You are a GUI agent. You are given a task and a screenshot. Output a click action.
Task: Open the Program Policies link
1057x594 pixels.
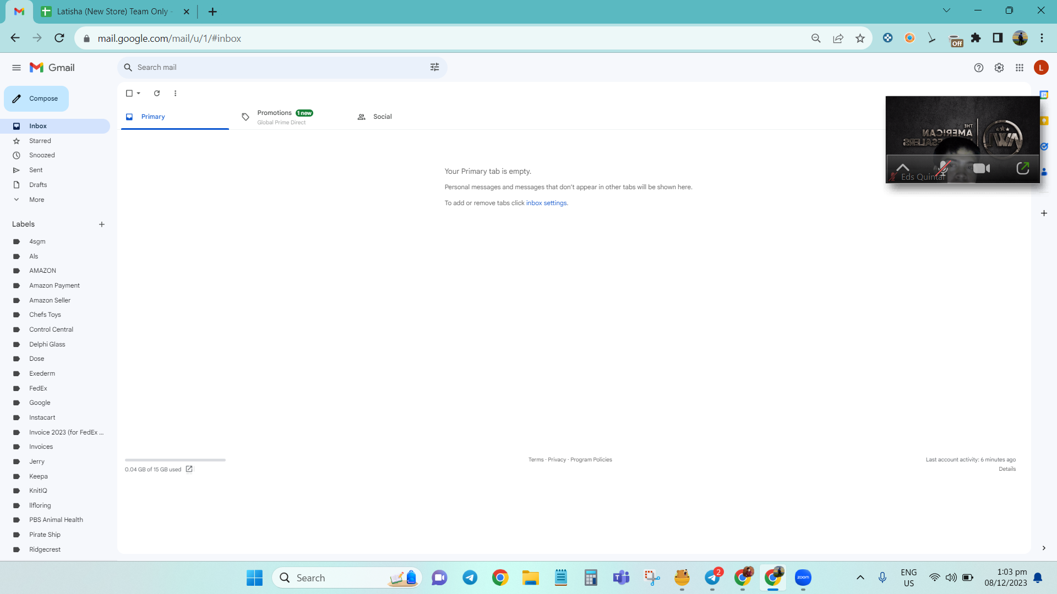pyautogui.click(x=591, y=460)
